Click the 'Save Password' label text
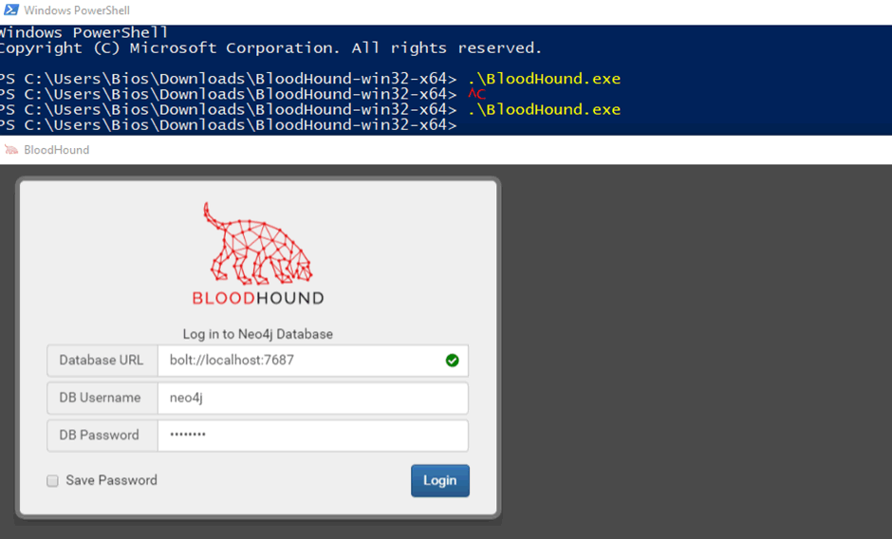Image resolution: width=892 pixels, height=539 pixels. (x=112, y=480)
